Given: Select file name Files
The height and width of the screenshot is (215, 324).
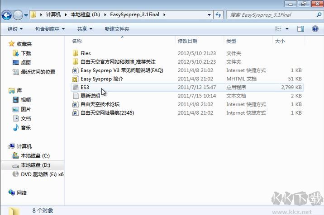Looking at the screenshot, I should tap(86, 53).
